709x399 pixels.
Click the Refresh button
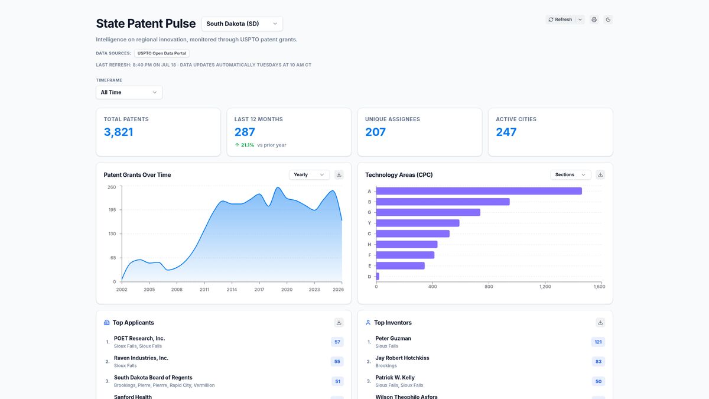tap(560, 20)
